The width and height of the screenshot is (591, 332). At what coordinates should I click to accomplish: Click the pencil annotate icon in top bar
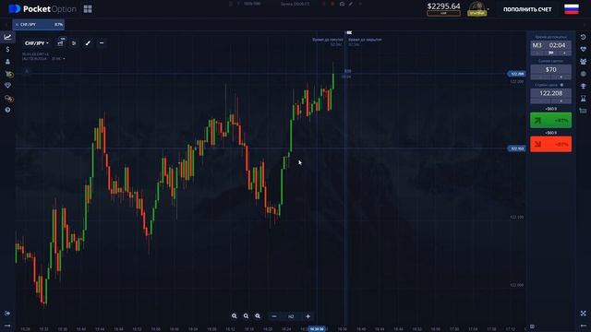click(x=351, y=4)
